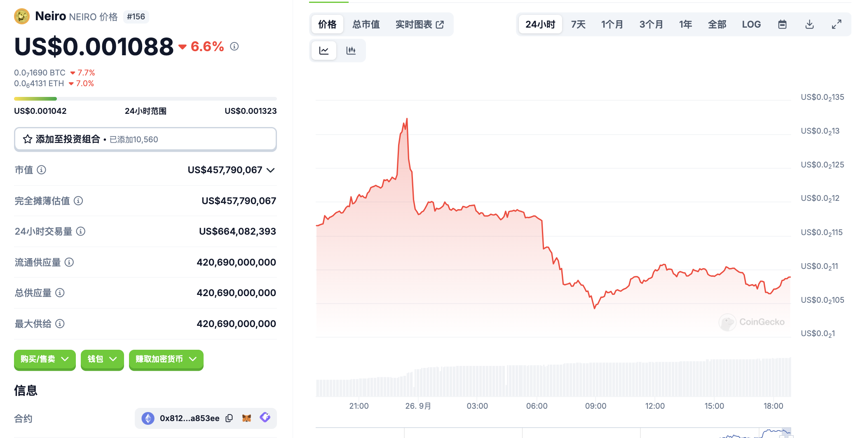This screenshot has height=438, width=858.
Task: Download chart data with the download icon
Action: 809,24
